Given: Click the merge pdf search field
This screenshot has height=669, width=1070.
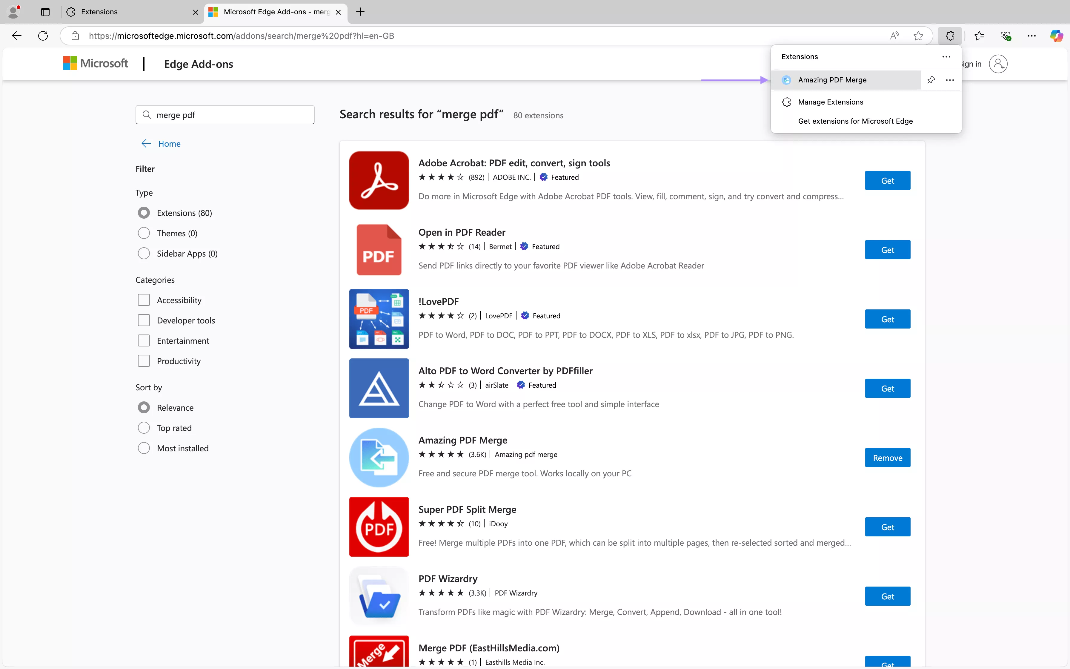Looking at the screenshot, I should tap(225, 115).
